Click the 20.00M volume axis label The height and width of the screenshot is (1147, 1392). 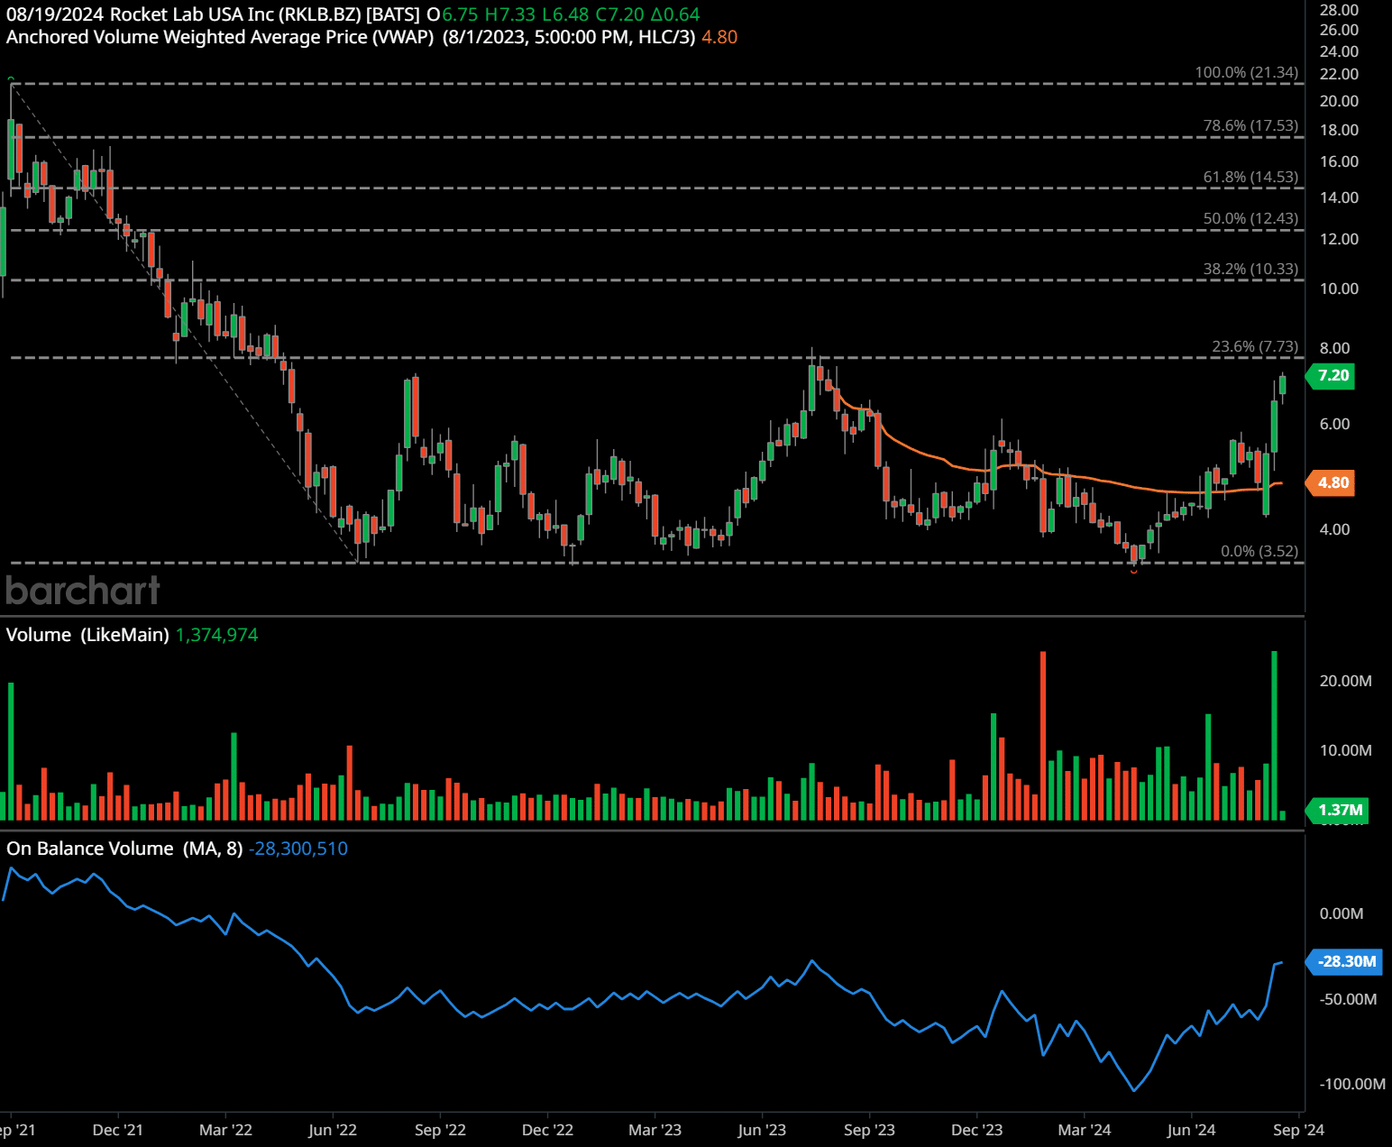click(1345, 681)
